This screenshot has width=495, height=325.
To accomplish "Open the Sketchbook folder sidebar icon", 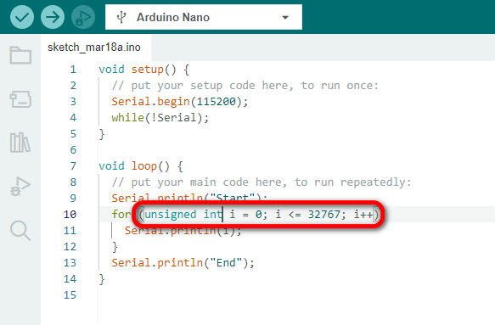I will click(20, 55).
